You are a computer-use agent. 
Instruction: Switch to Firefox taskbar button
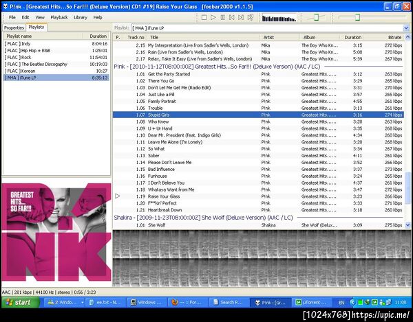pyautogui.click(x=187, y=302)
